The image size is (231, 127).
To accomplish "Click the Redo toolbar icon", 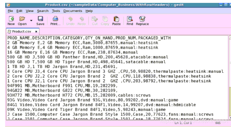I will (82, 21).
